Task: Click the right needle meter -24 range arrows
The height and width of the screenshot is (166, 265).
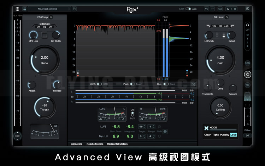Action: (146, 119)
